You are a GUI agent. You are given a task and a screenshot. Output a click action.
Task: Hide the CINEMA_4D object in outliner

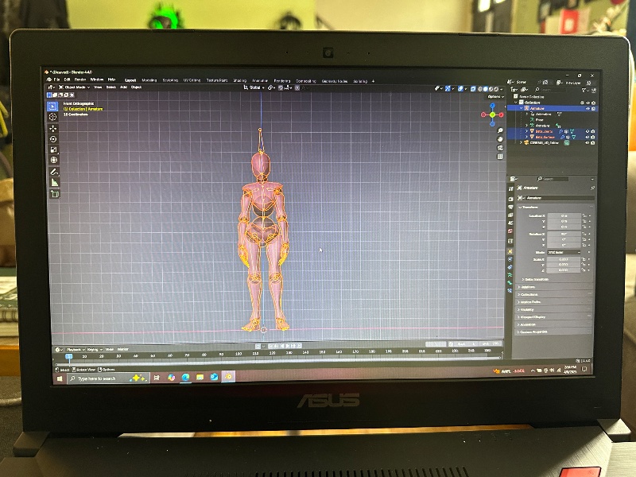[x=588, y=143]
